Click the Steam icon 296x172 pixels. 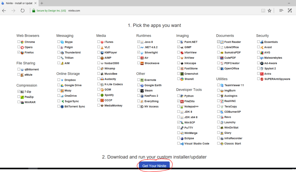point(142,91)
